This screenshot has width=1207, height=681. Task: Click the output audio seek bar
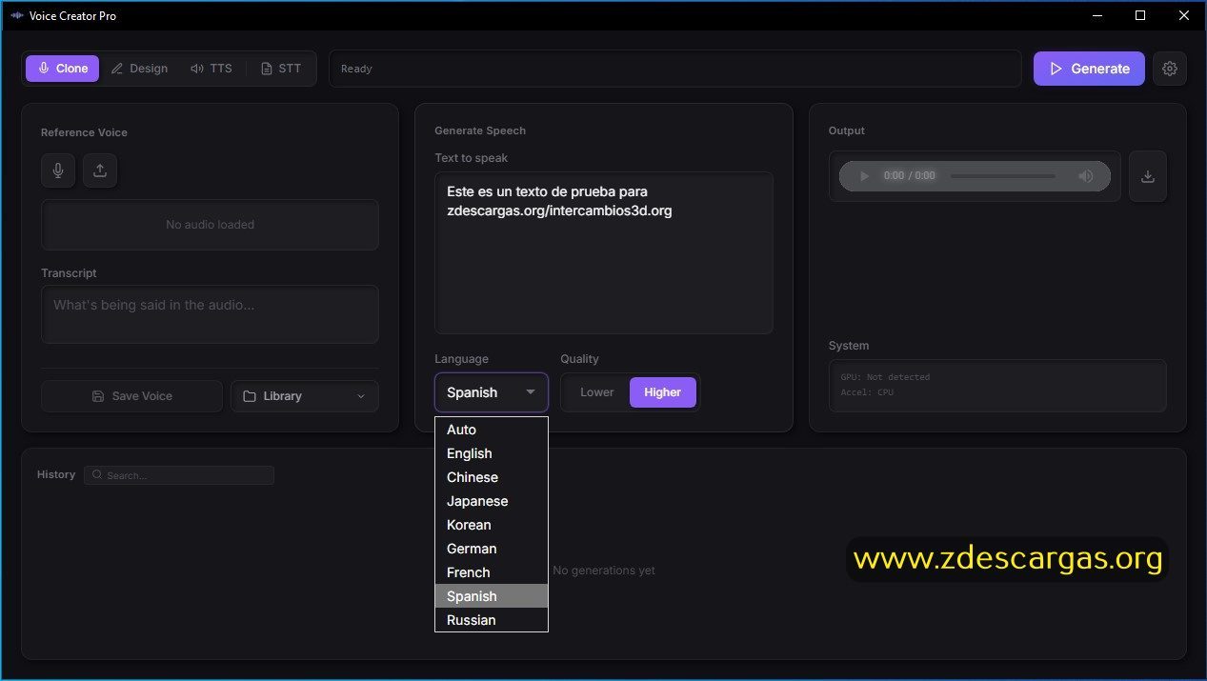(1003, 176)
